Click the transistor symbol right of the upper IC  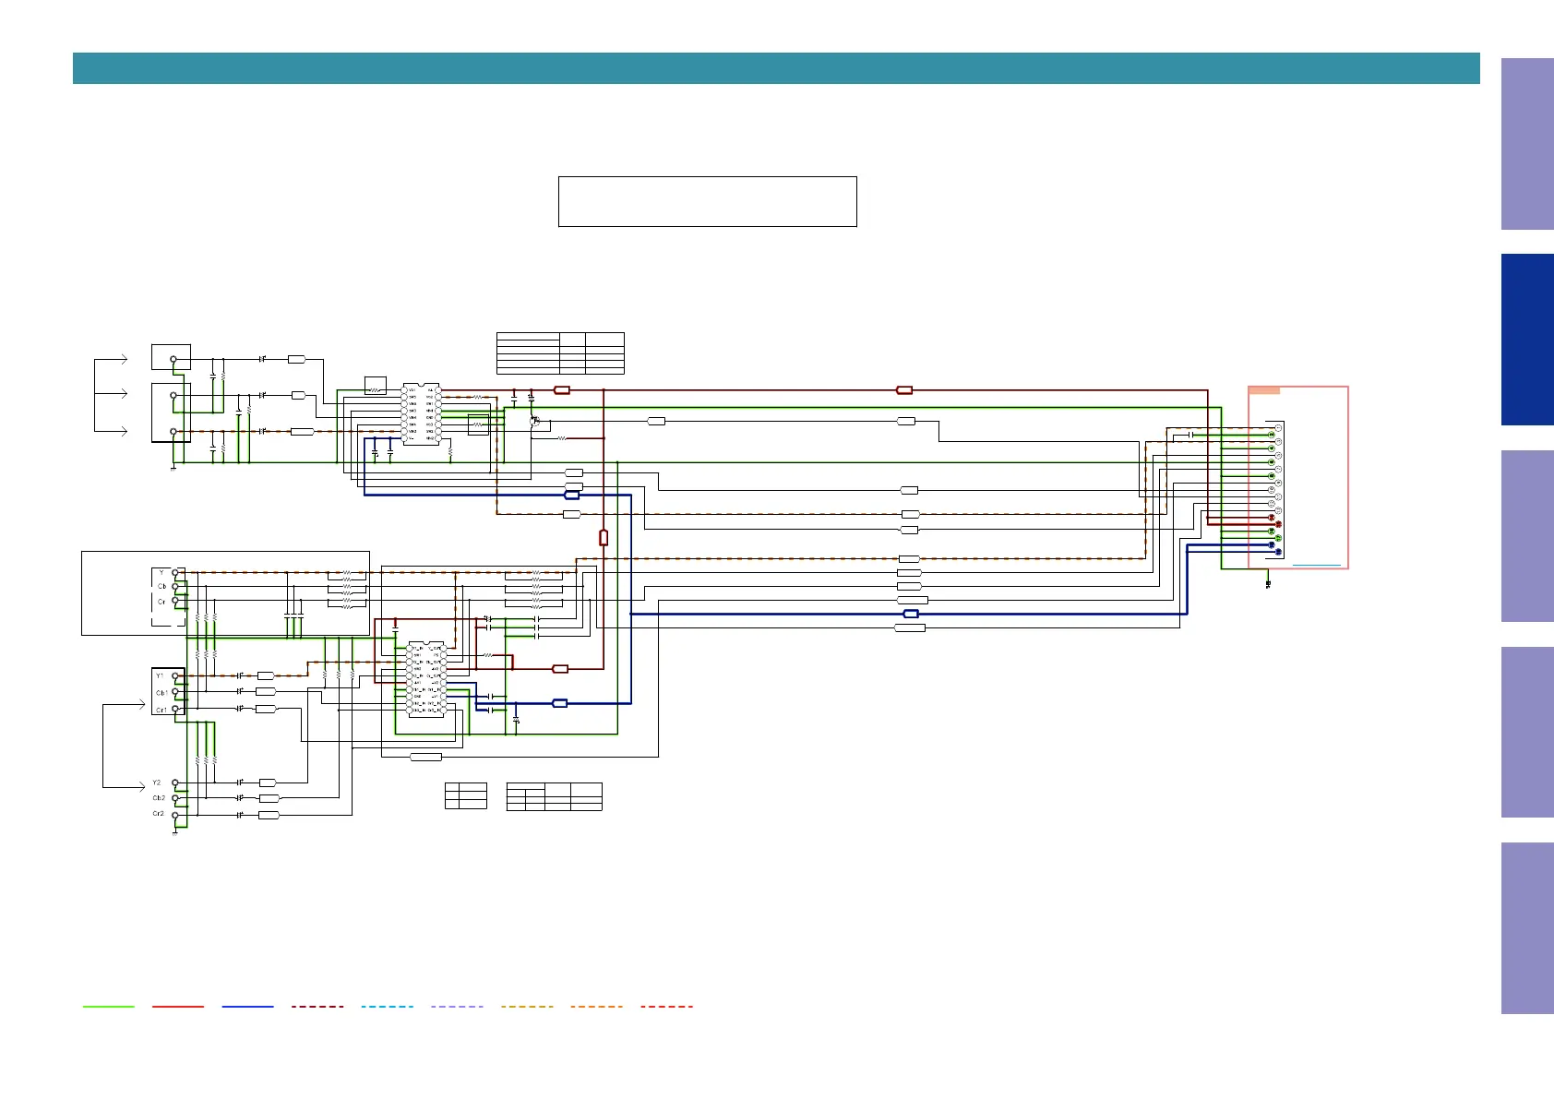point(534,423)
